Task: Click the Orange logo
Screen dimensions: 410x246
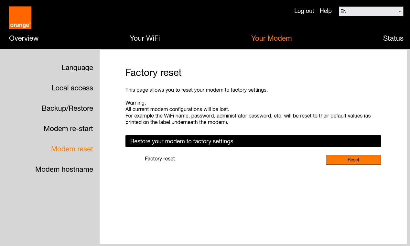Action: 20,17
